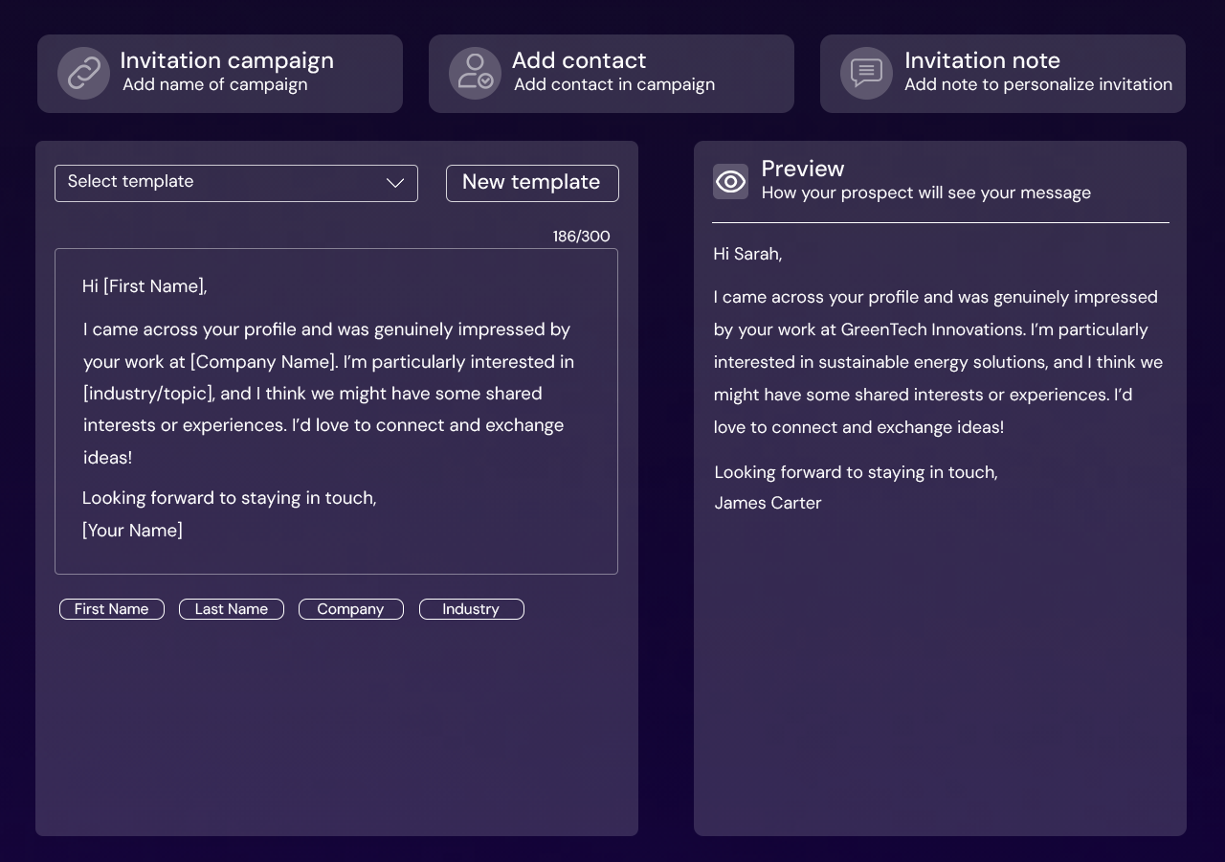Click the Preview eye icon

730,181
